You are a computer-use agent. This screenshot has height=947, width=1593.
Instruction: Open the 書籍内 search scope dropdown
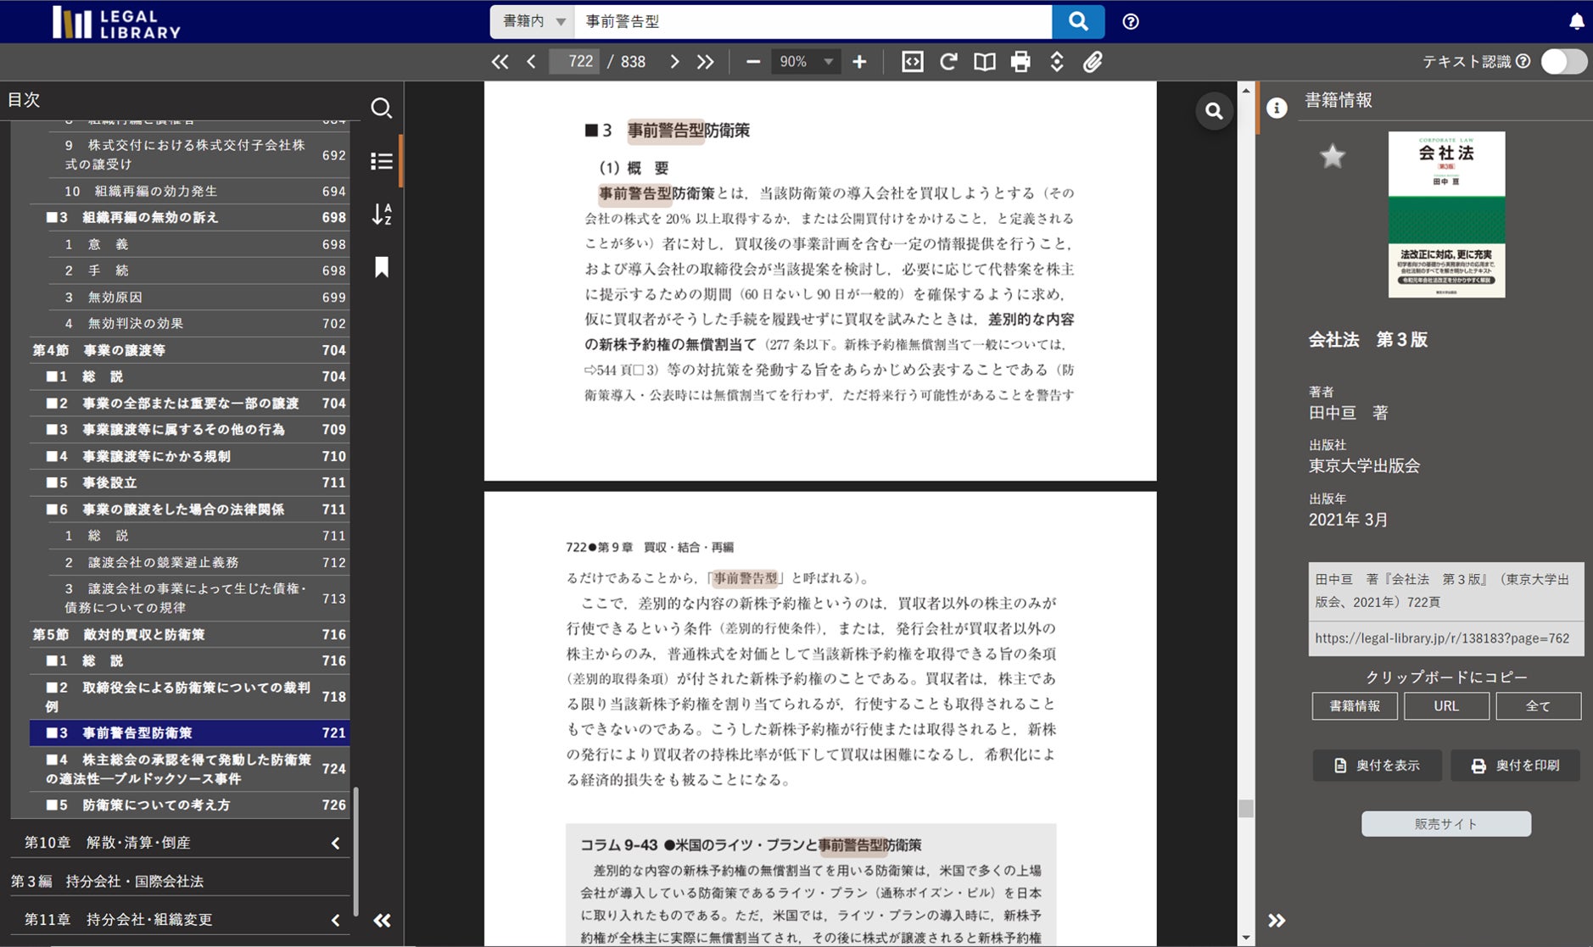[532, 21]
